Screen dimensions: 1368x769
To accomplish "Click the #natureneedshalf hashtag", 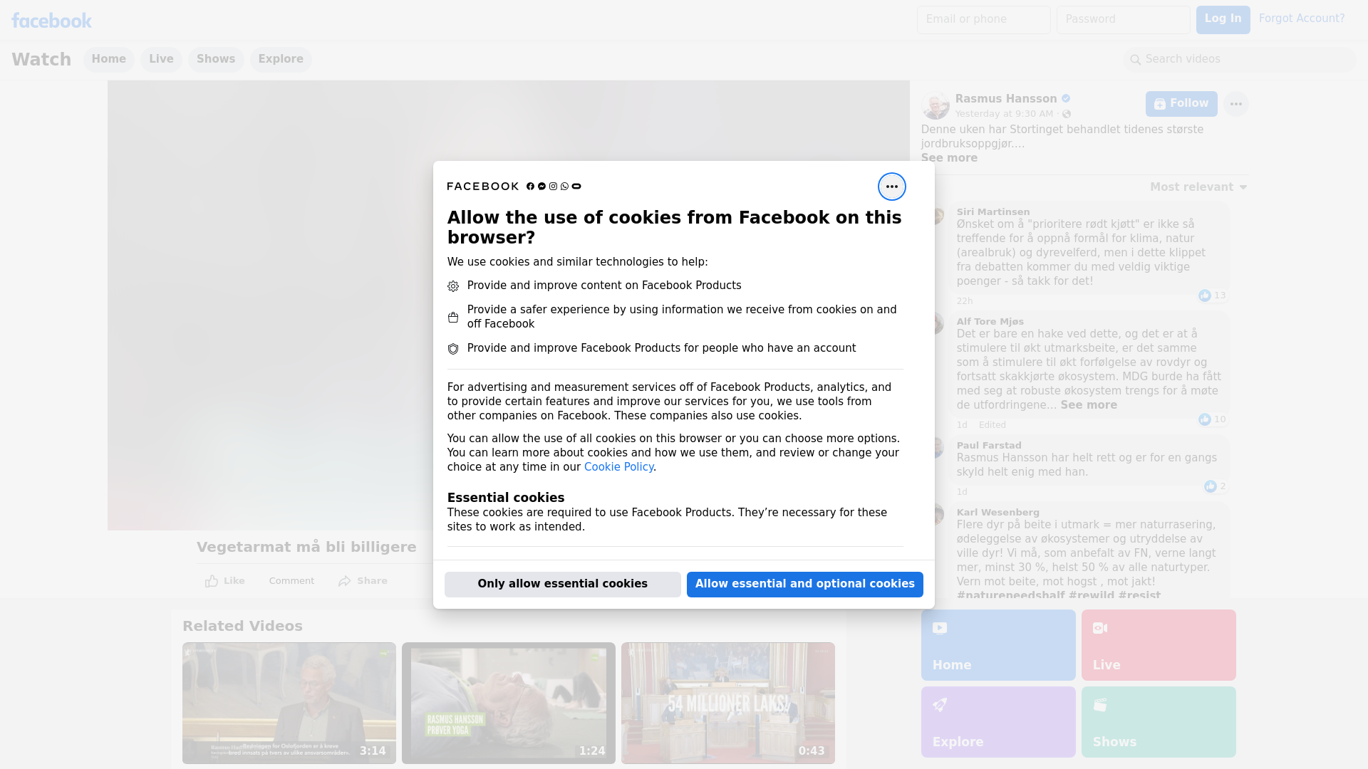I will [1010, 595].
